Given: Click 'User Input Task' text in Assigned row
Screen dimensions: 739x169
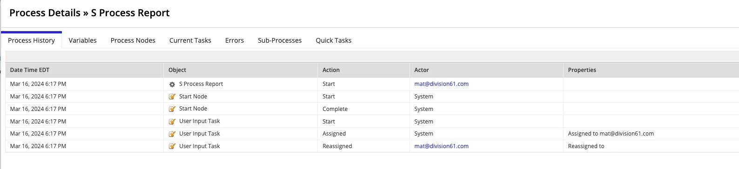Looking at the screenshot, I should [199, 134].
